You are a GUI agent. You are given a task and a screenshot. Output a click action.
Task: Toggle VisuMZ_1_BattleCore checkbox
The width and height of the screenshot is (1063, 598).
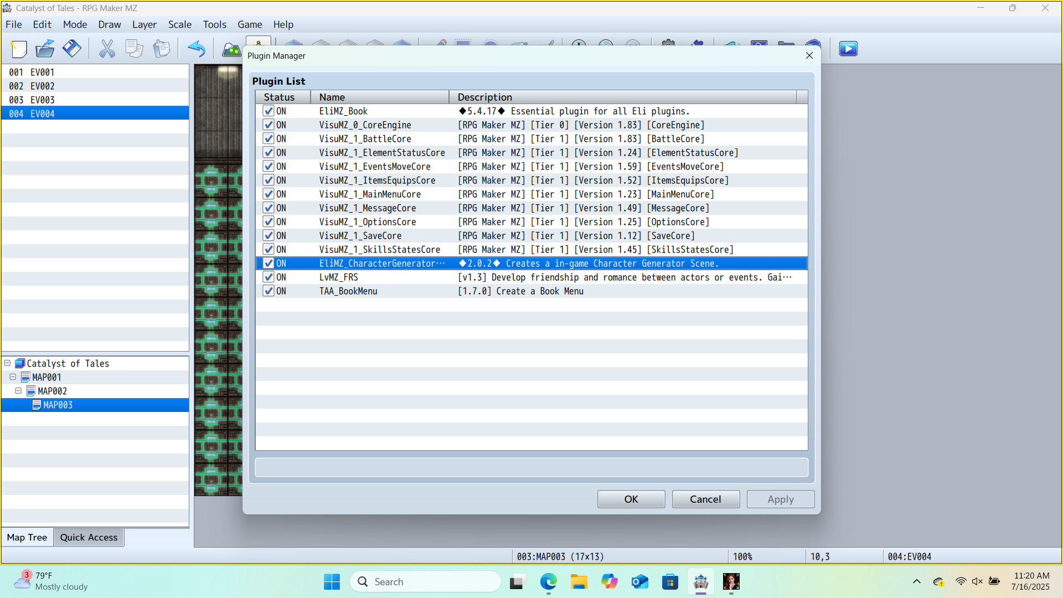(269, 139)
